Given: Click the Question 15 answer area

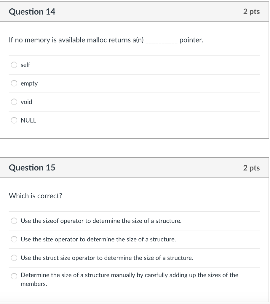Looking at the screenshot, I should [135, 248].
